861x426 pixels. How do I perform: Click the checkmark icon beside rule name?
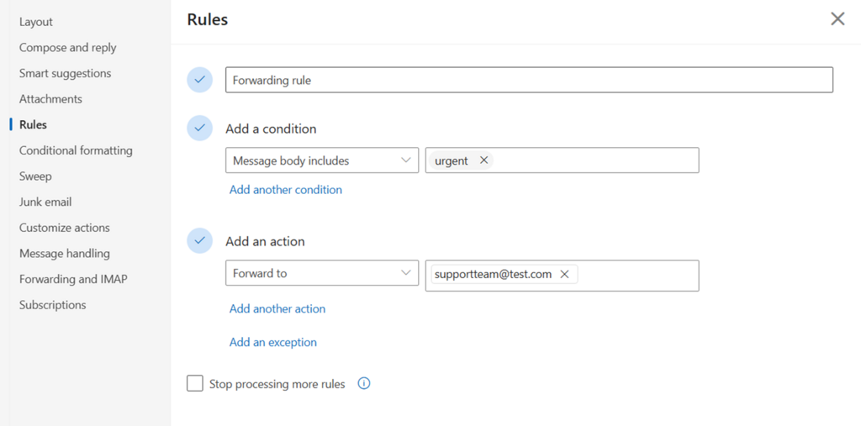point(199,81)
